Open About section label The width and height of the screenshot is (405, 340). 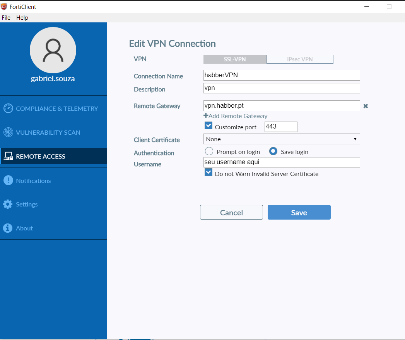pyautogui.click(x=24, y=228)
